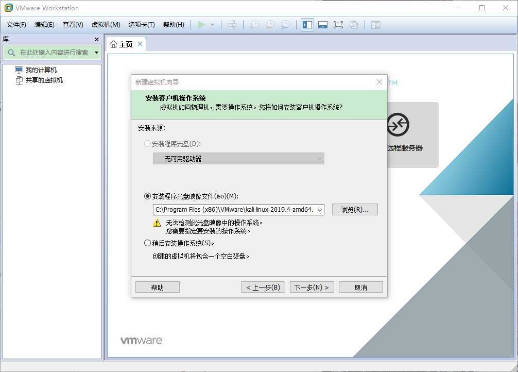The height and width of the screenshot is (372, 518).
Task: Open the power options dropdown arrow
Action: click(x=212, y=25)
